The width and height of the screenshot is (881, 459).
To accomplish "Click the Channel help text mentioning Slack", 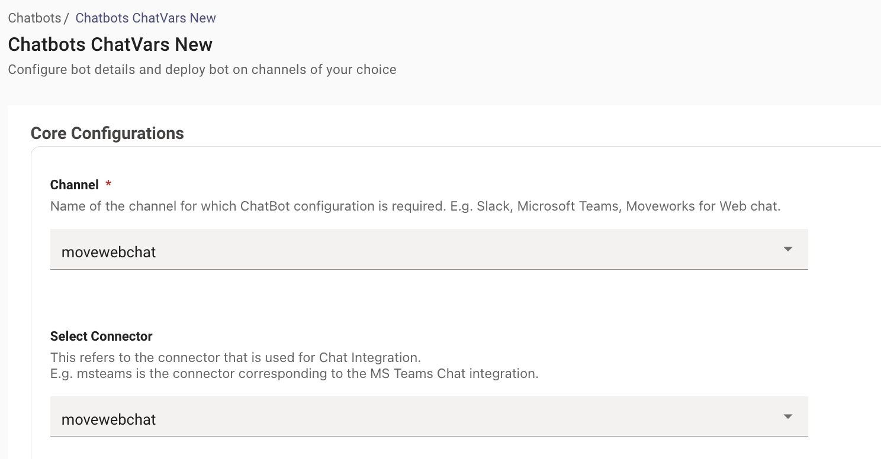I will point(415,206).
